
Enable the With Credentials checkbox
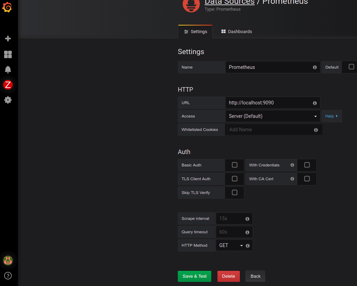click(x=307, y=165)
